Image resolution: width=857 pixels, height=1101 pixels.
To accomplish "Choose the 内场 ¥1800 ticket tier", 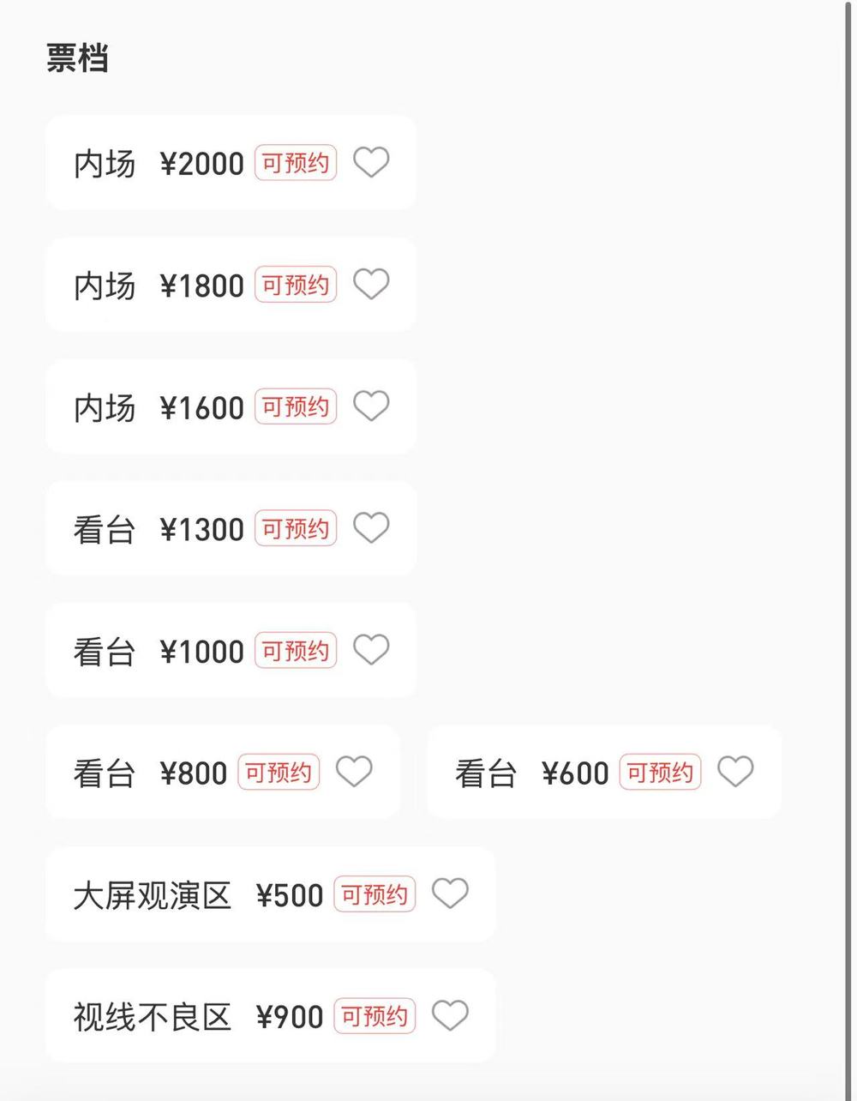I will click(x=231, y=285).
